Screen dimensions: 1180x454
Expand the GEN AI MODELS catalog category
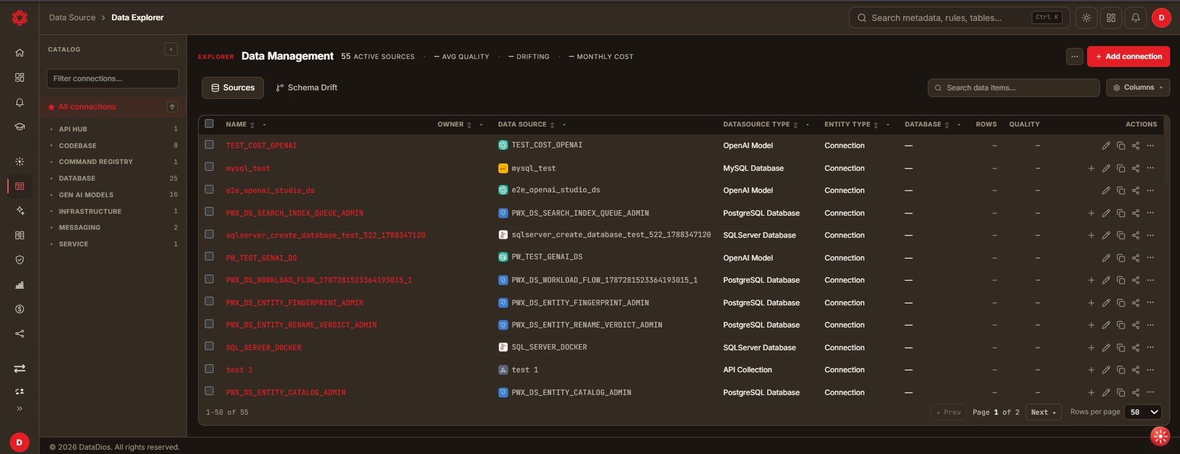(x=113, y=195)
